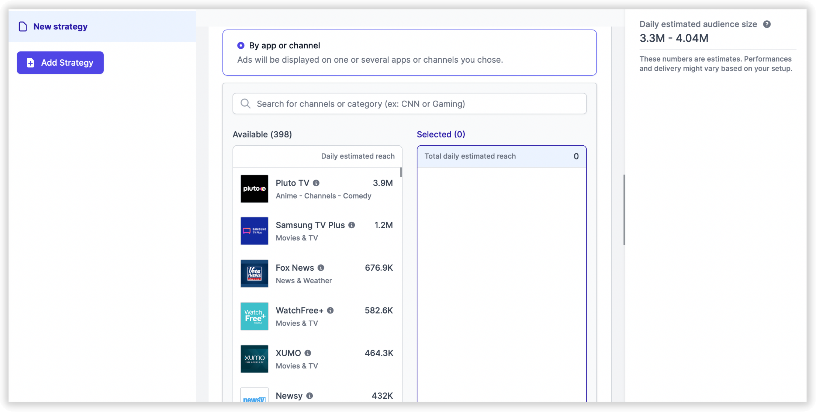This screenshot has width=816, height=412.
Task: Click the WatchFree+ logo thumbnail
Action: pos(255,316)
